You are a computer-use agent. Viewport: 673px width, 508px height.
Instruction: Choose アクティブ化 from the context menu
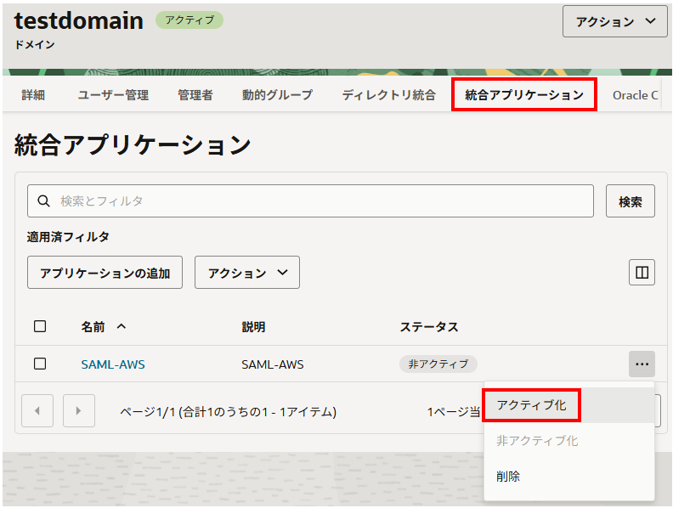[531, 405]
